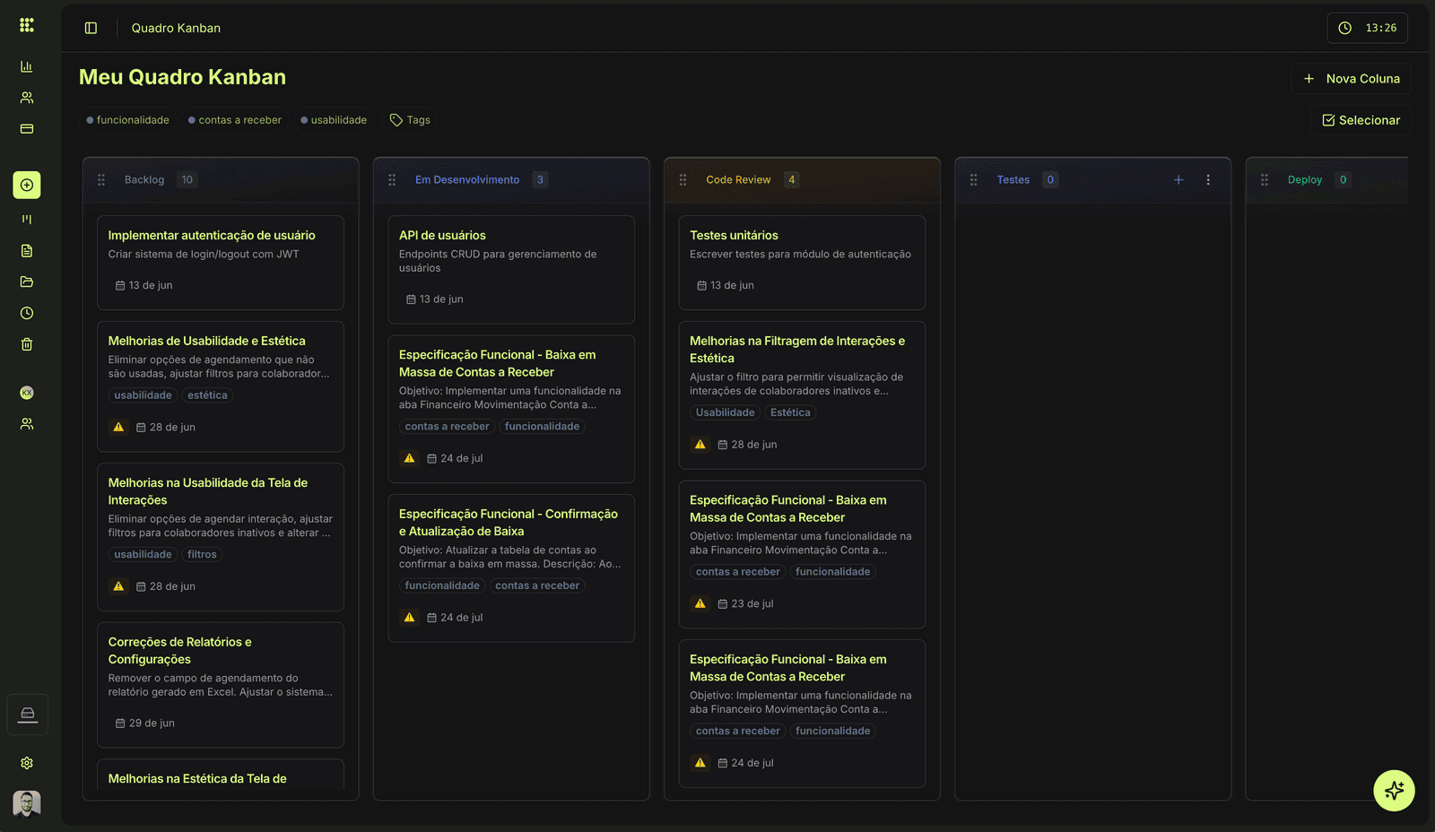
Task: Open the Testes unitários card
Action: pos(801,262)
